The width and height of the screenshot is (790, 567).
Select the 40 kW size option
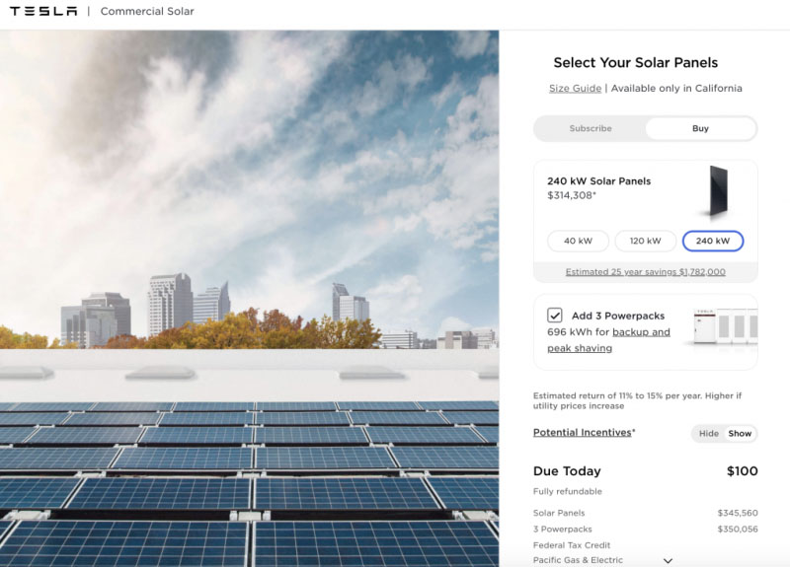pyautogui.click(x=578, y=241)
